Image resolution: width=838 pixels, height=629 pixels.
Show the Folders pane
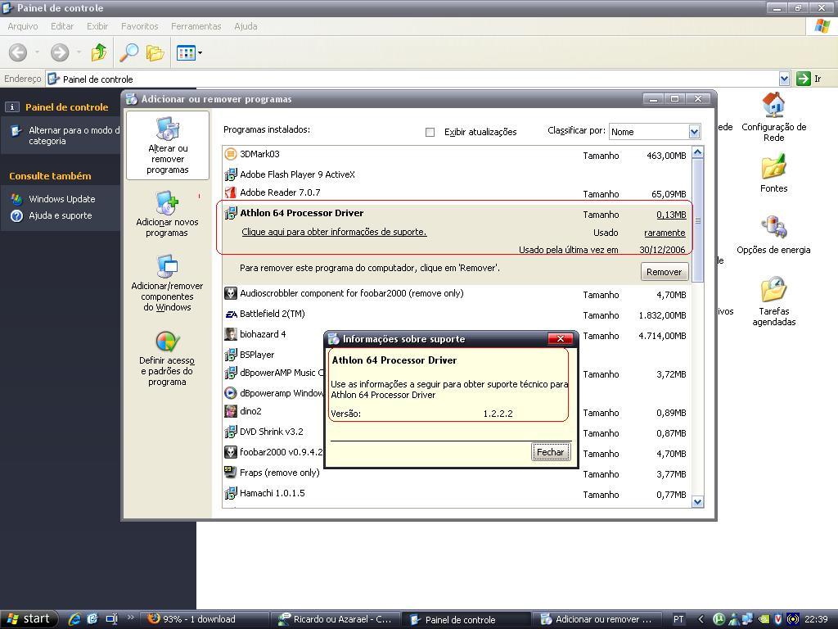(x=155, y=52)
